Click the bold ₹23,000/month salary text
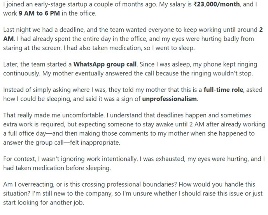Viewport: 268px width, 215px height. coord(216,4)
